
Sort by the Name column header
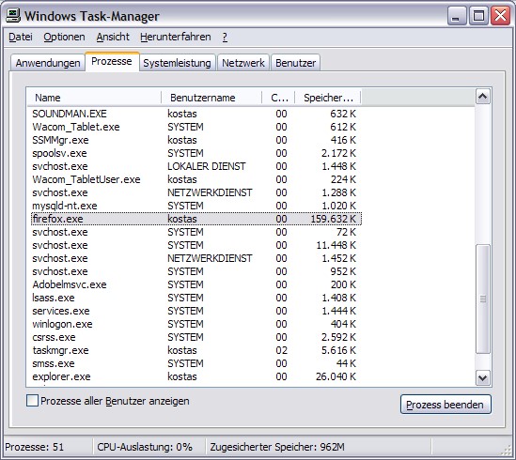(94, 98)
